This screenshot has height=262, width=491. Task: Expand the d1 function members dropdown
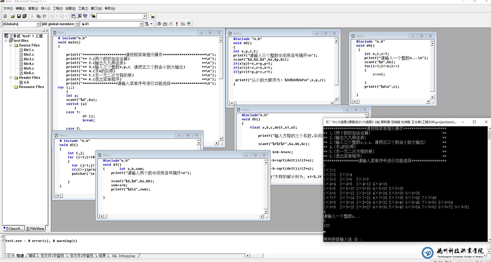(141, 24)
